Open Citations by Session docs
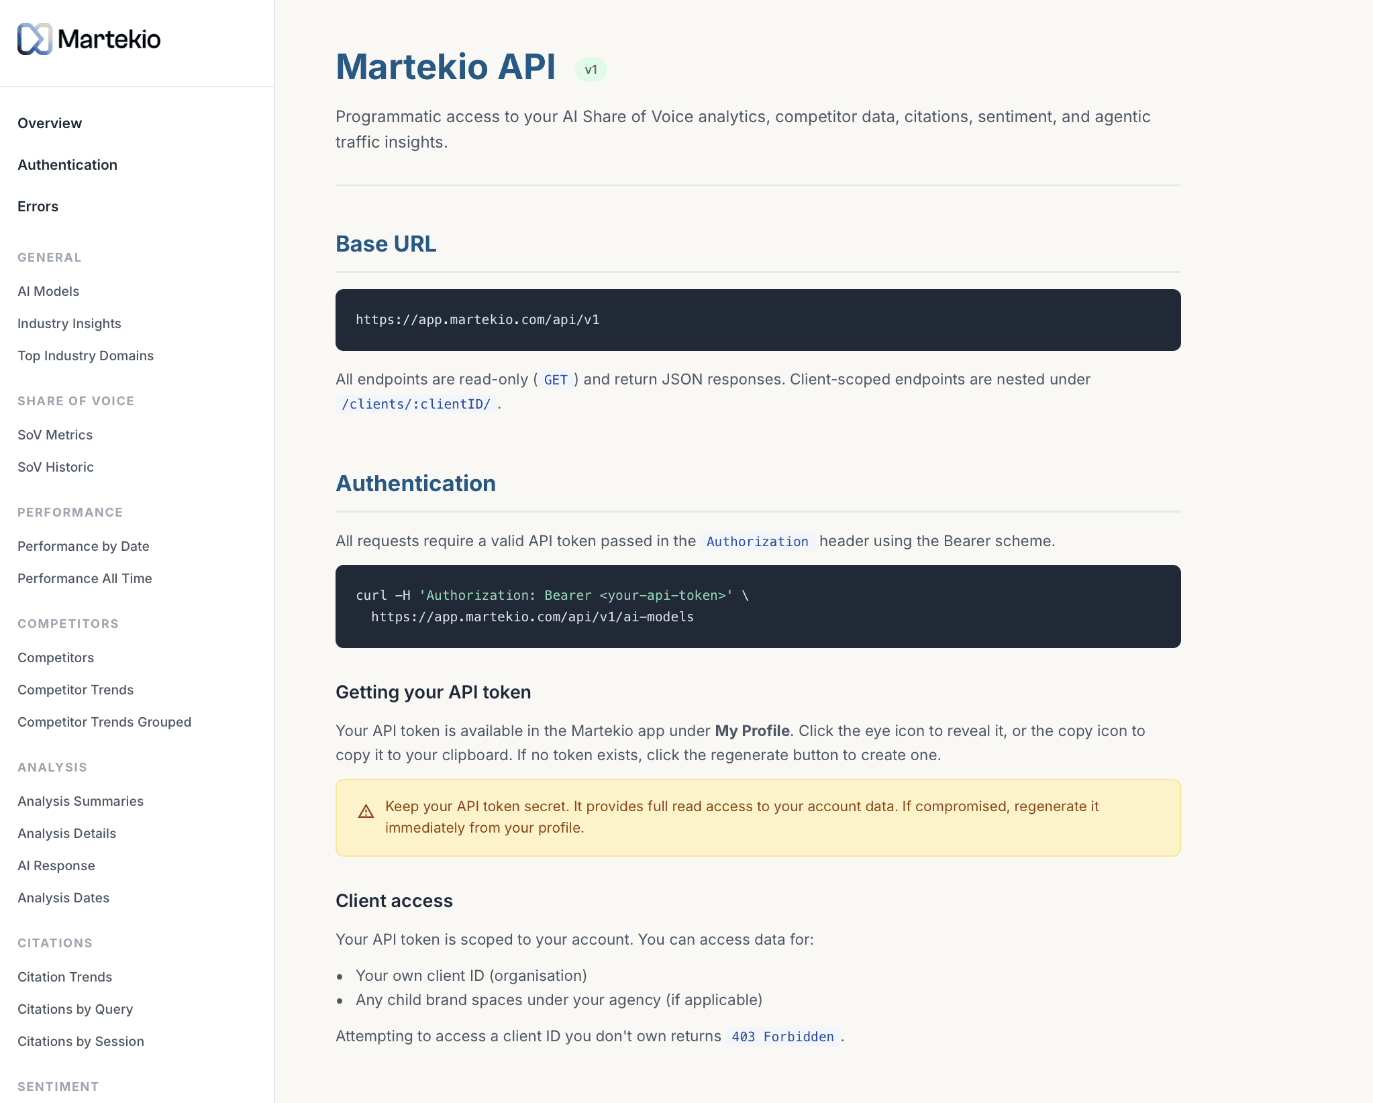 (81, 1041)
